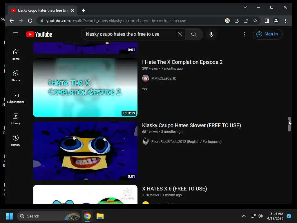Viewport: 297px width, 223px height.
Task: Click the Sign in button
Action: pyautogui.click(x=267, y=34)
